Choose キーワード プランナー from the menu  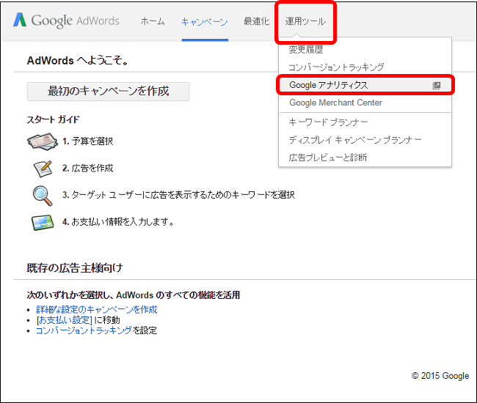pyautogui.click(x=365, y=122)
